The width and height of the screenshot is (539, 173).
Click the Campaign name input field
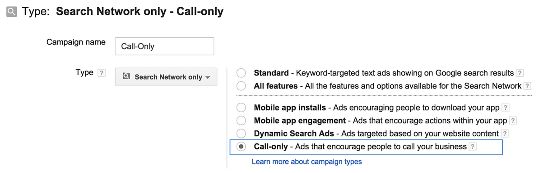tap(164, 46)
